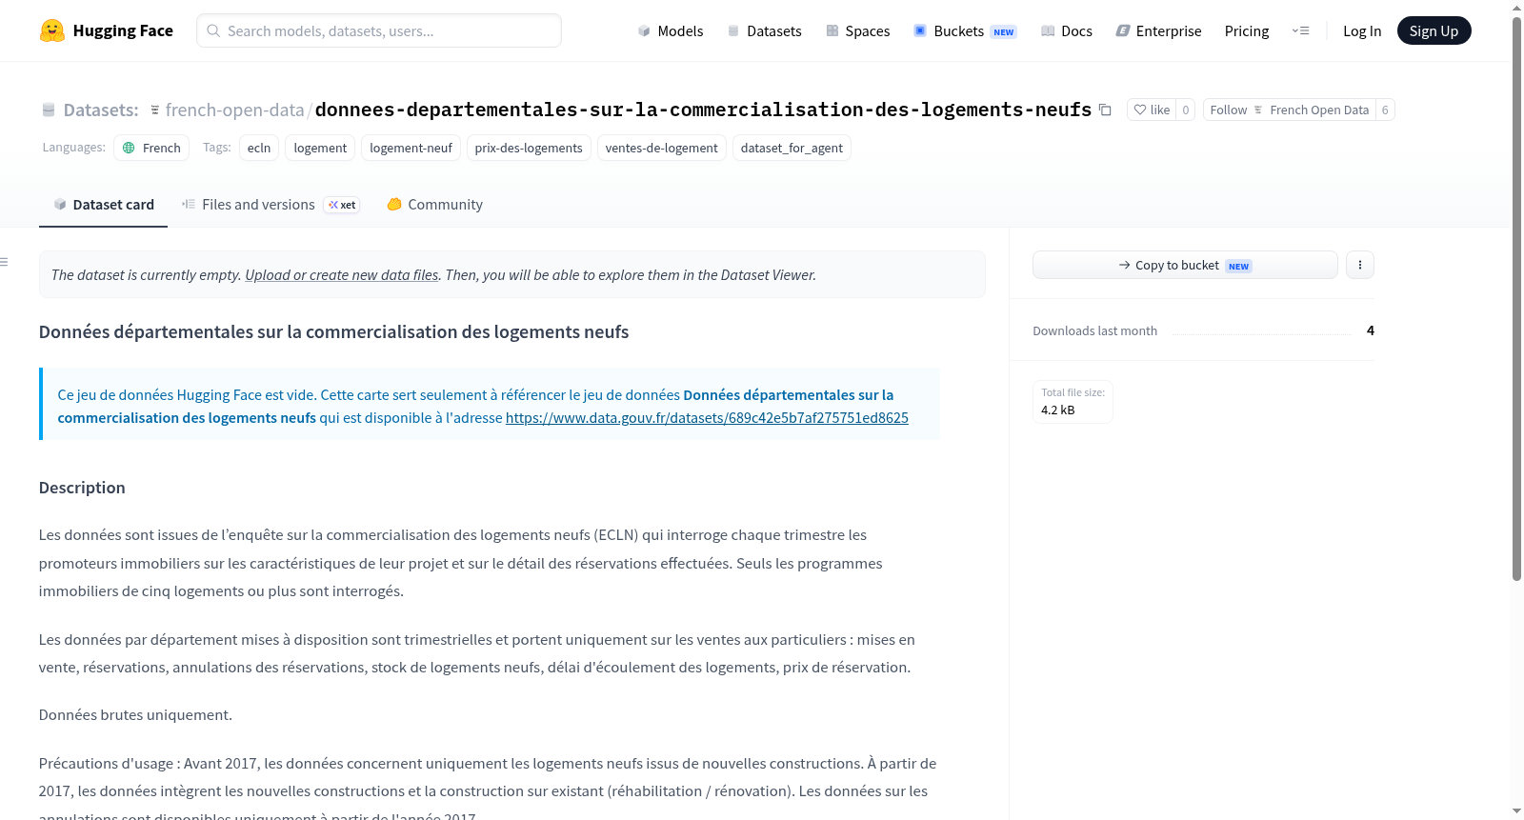The width and height of the screenshot is (1524, 820).
Task: Open the Datasets nav item
Action: 764,30
